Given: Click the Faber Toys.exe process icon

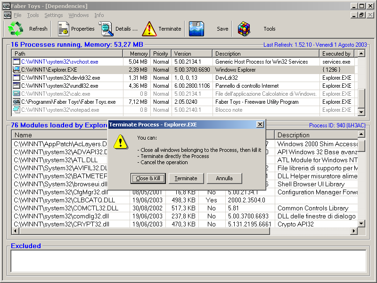Looking at the screenshot, I should pos(16,102).
